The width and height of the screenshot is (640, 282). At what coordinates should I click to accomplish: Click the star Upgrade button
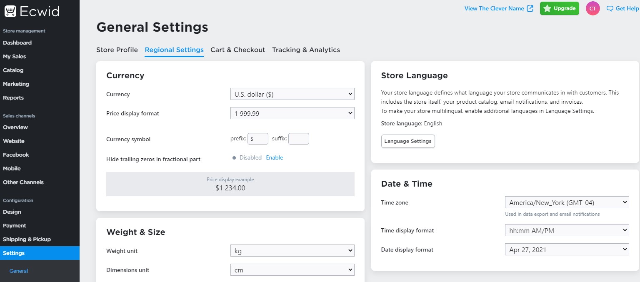tap(559, 8)
